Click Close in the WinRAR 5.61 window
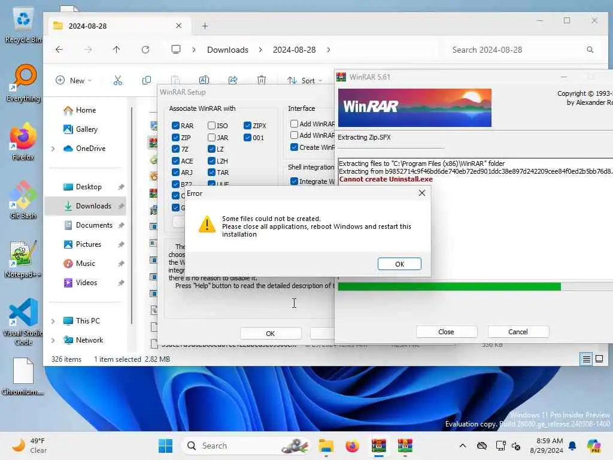Image resolution: width=613 pixels, height=460 pixels. 446,332
